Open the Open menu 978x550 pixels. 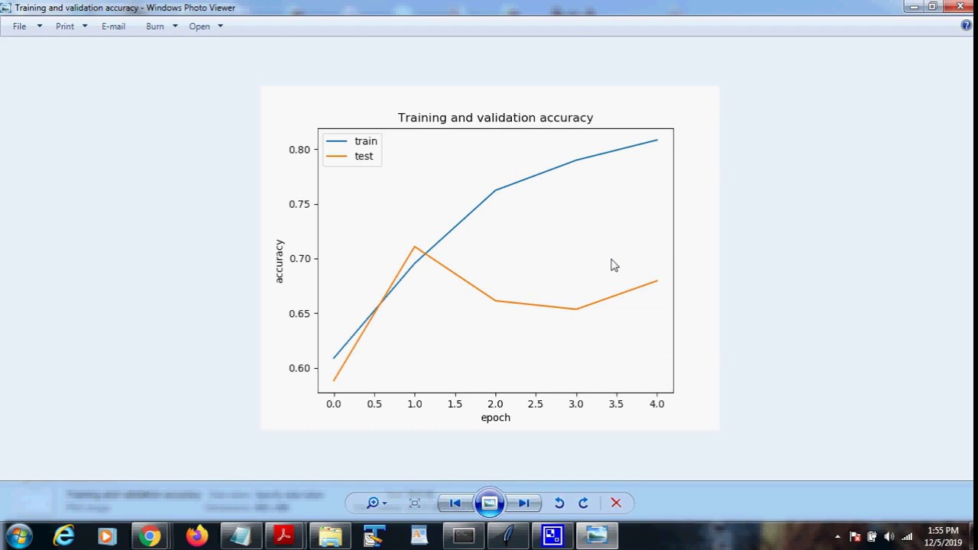[x=199, y=26]
